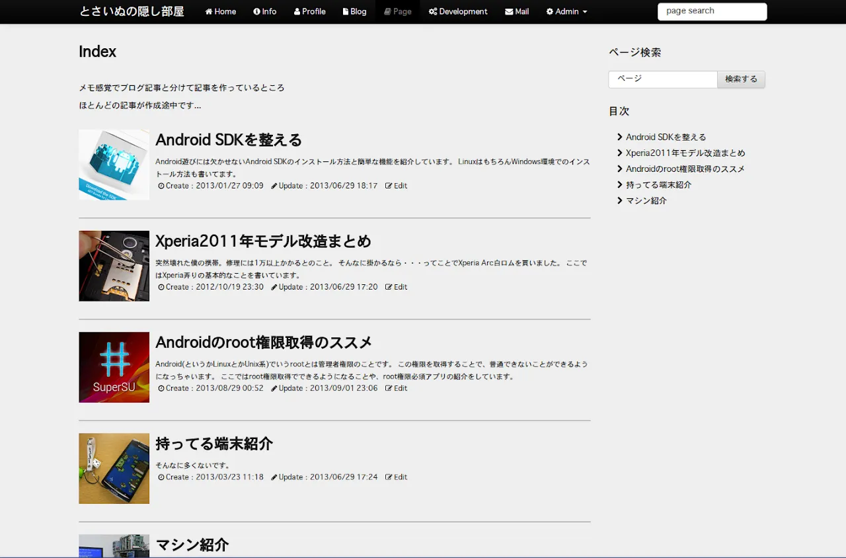Click the SuperSU article thumbnail
The image size is (846, 558).
click(x=114, y=367)
